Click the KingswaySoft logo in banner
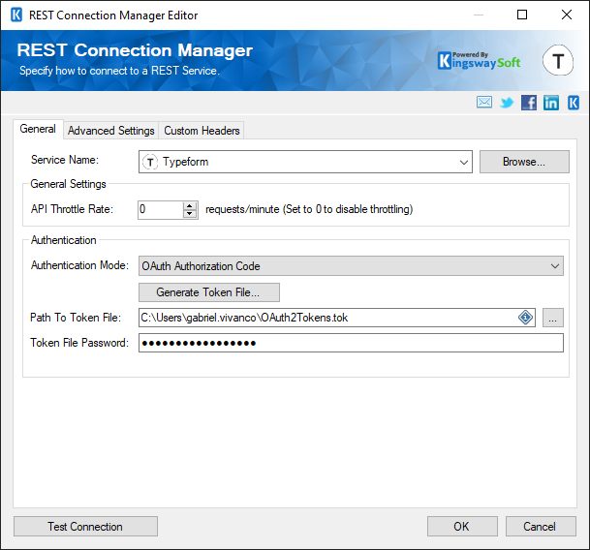The image size is (590, 550). coord(480,61)
